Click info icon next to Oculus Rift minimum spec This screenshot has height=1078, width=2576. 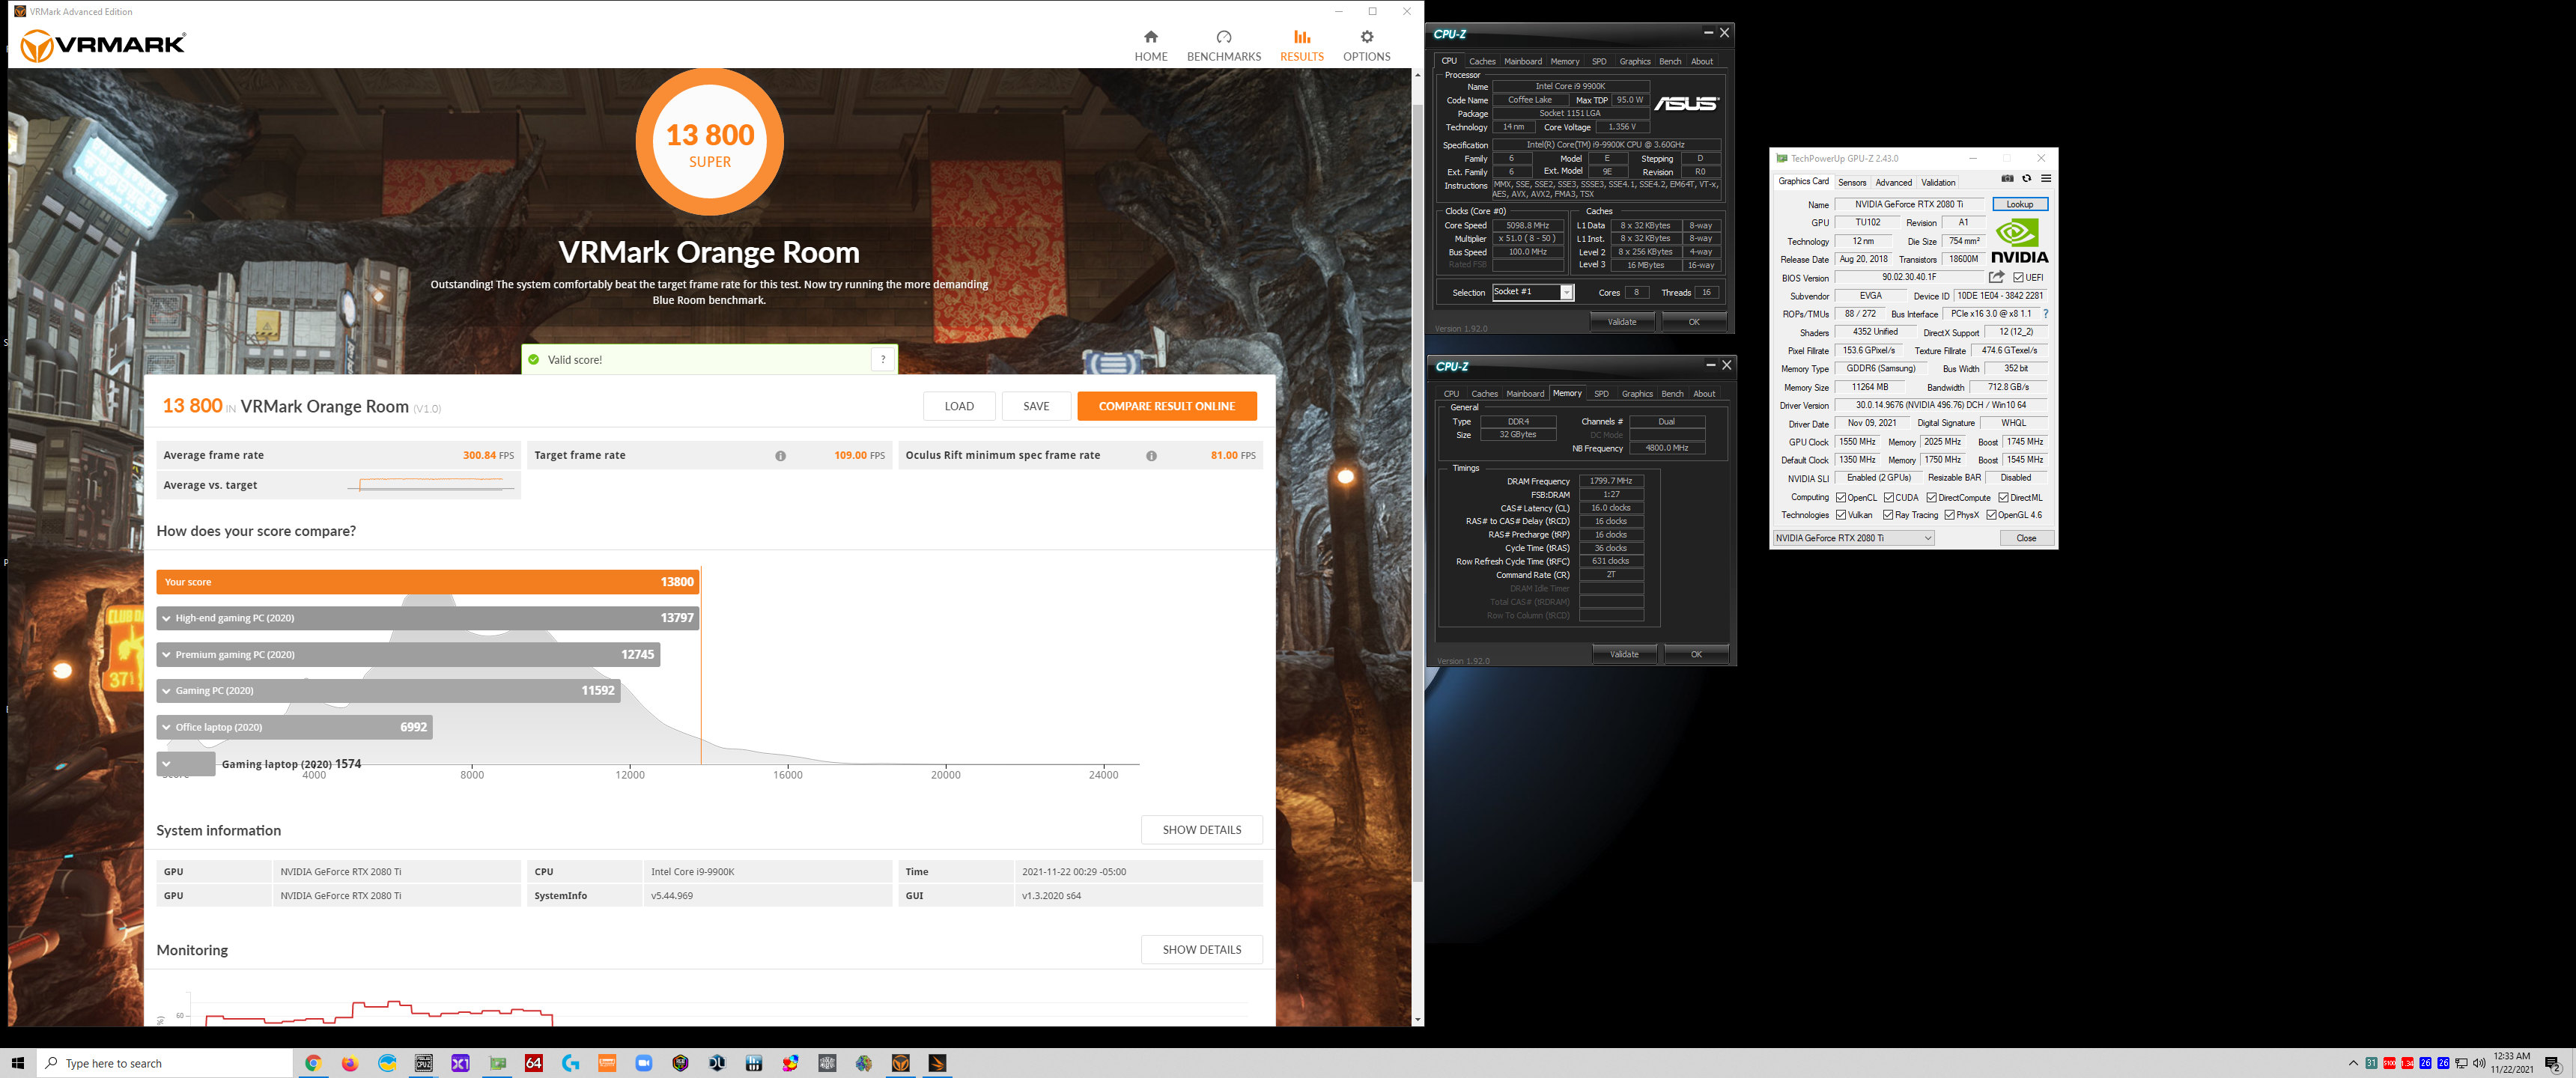tap(1151, 456)
